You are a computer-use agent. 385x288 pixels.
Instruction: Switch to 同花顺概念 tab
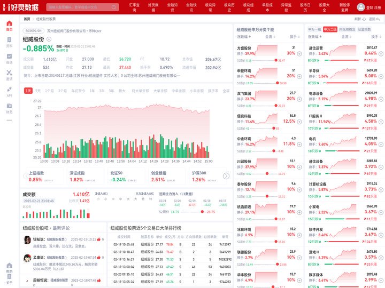347,29
